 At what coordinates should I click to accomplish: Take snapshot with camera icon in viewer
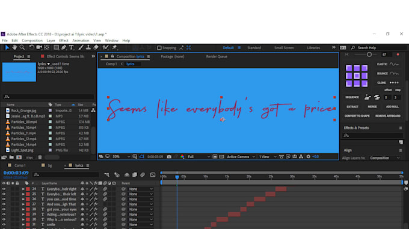(169, 156)
